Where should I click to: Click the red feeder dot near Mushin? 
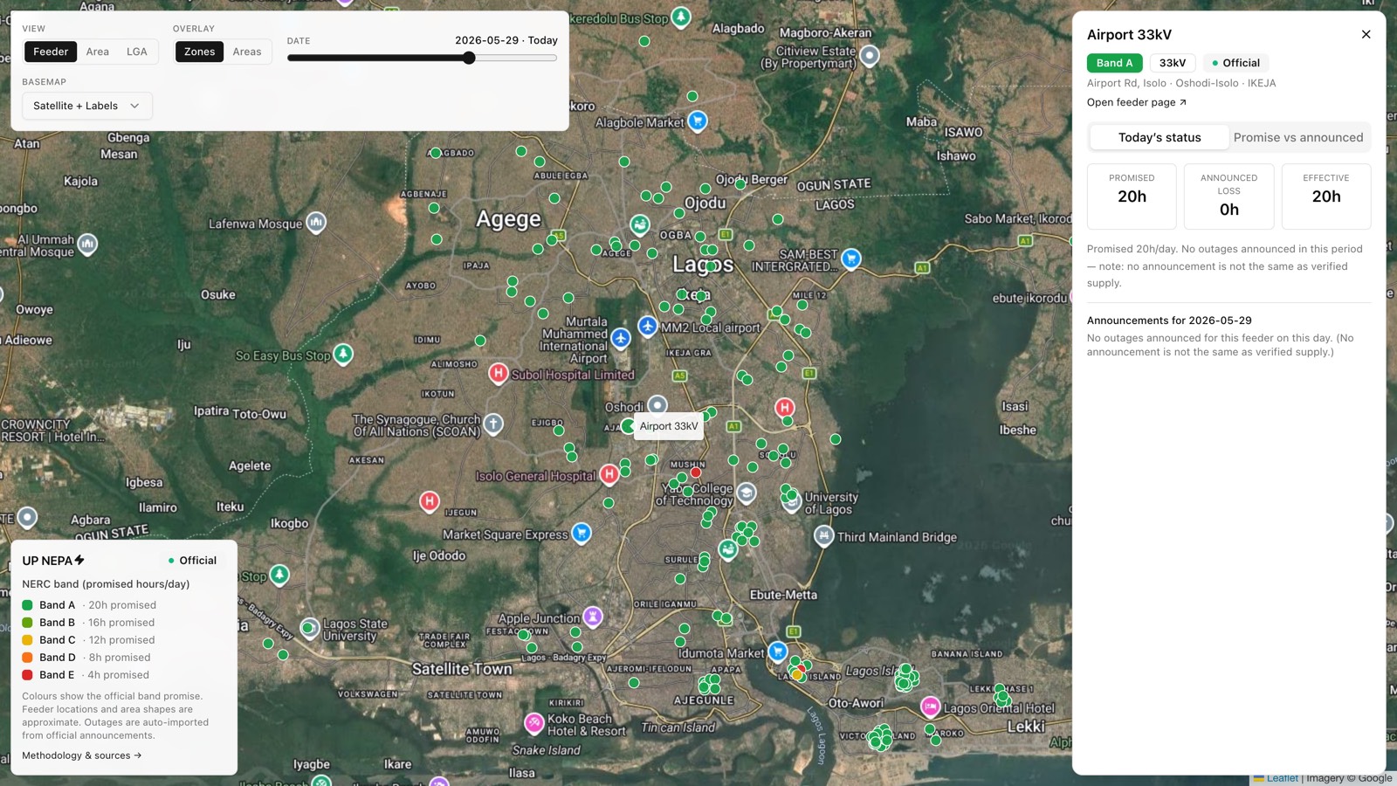(696, 472)
